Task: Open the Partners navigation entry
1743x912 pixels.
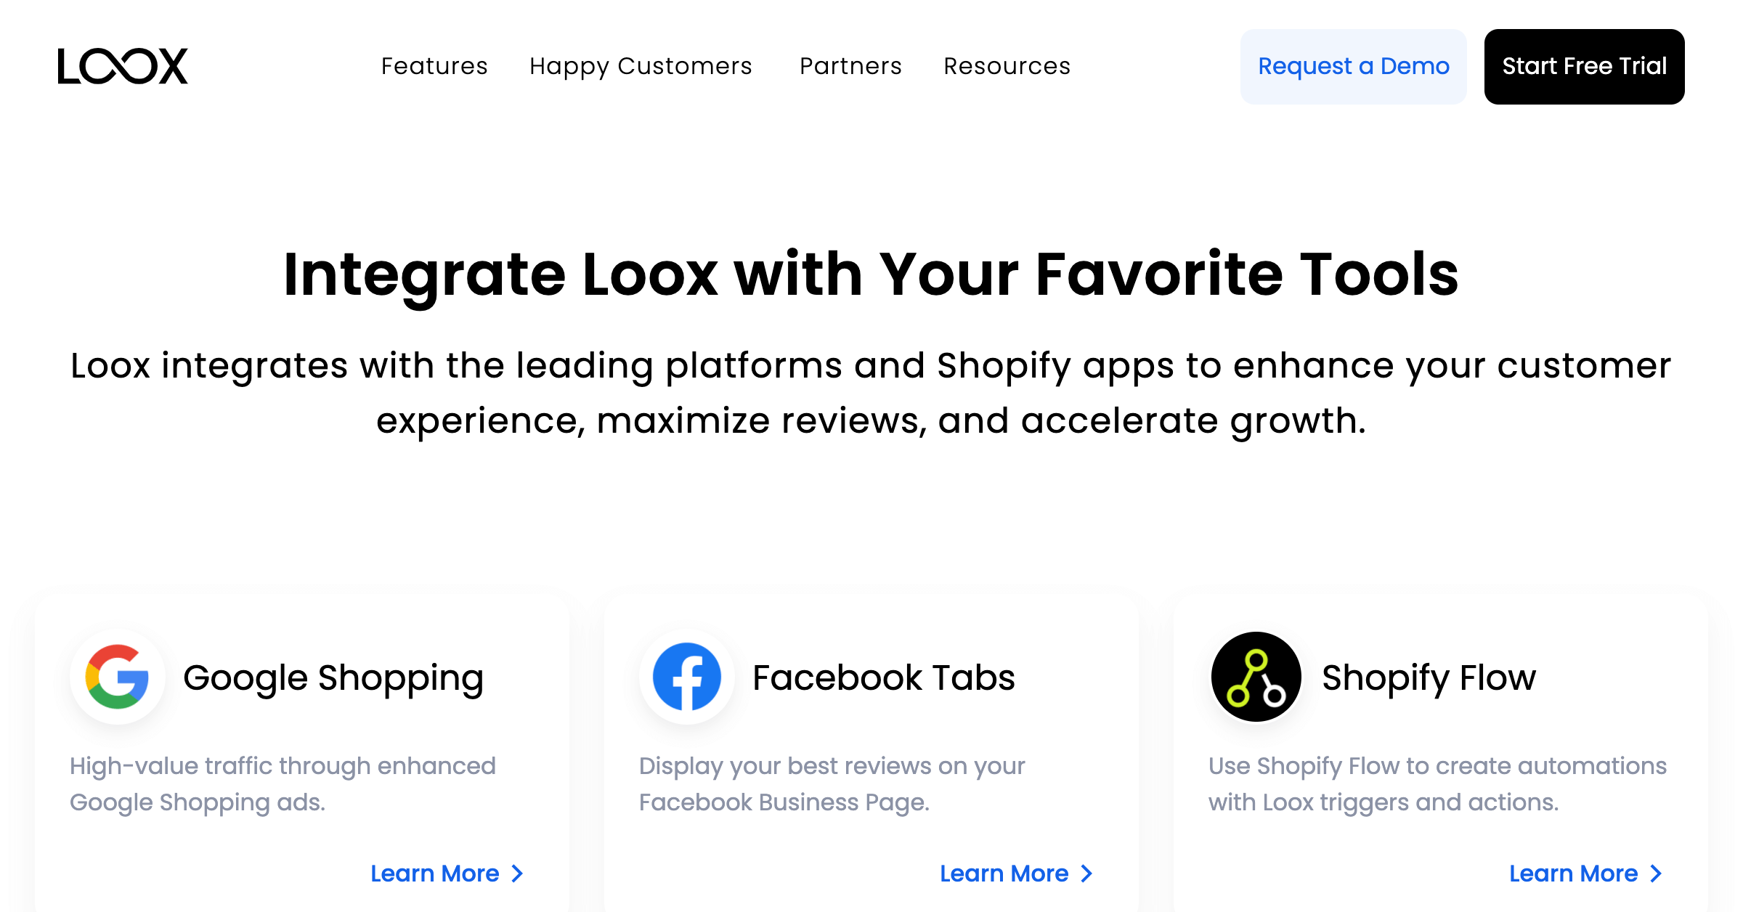Action: point(850,66)
